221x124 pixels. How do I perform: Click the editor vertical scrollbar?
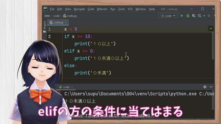point(213,46)
